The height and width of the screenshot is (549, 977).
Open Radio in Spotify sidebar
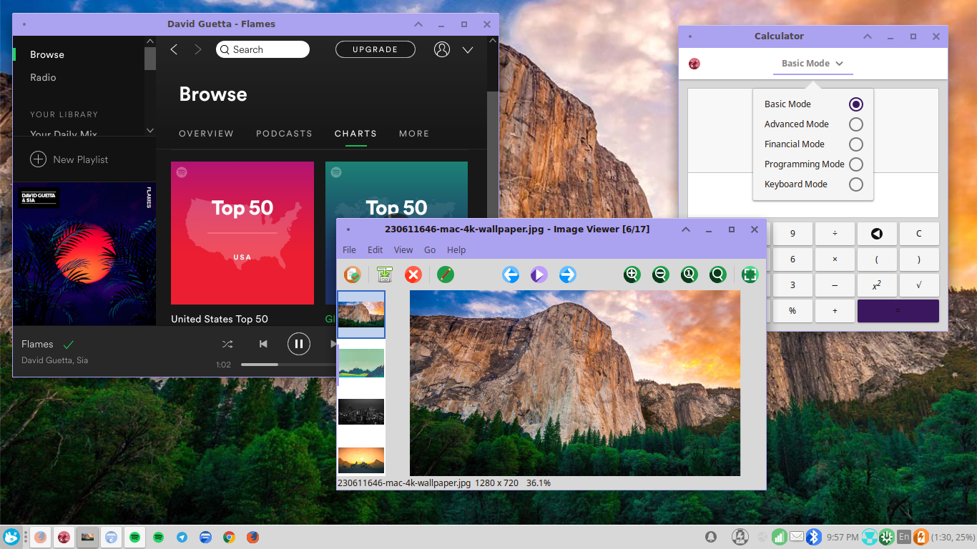pyautogui.click(x=43, y=77)
